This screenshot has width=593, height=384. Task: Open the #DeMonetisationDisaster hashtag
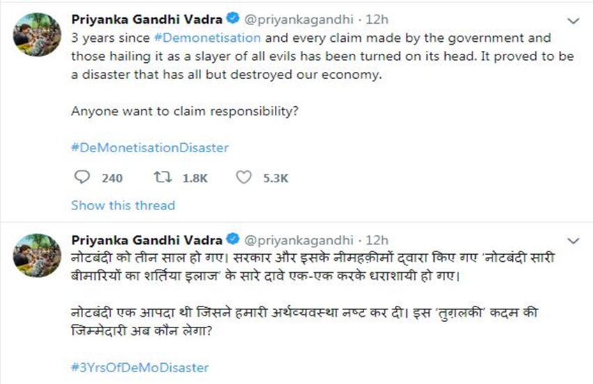point(150,148)
